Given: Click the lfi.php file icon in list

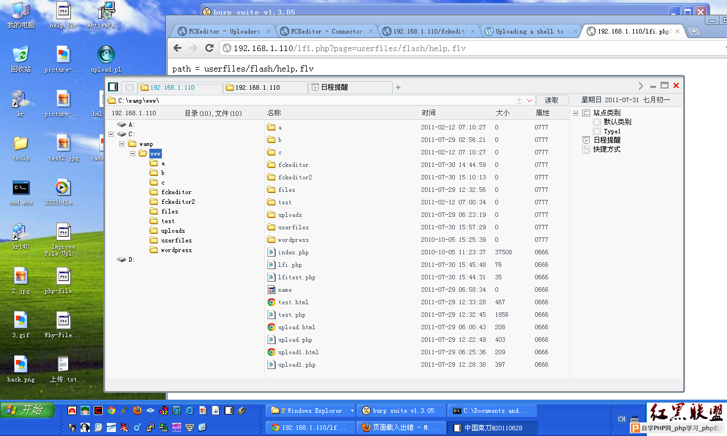Looking at the screenshot, I should 271,265.
